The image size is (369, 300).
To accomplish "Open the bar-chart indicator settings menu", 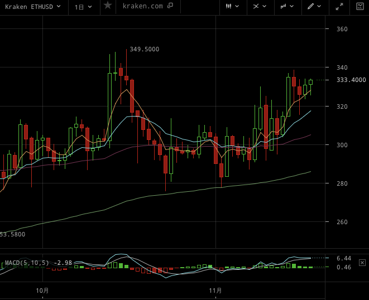I will 287,6.
